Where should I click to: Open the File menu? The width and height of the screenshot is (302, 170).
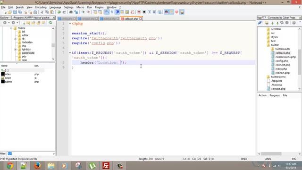(x=3, y=8)
